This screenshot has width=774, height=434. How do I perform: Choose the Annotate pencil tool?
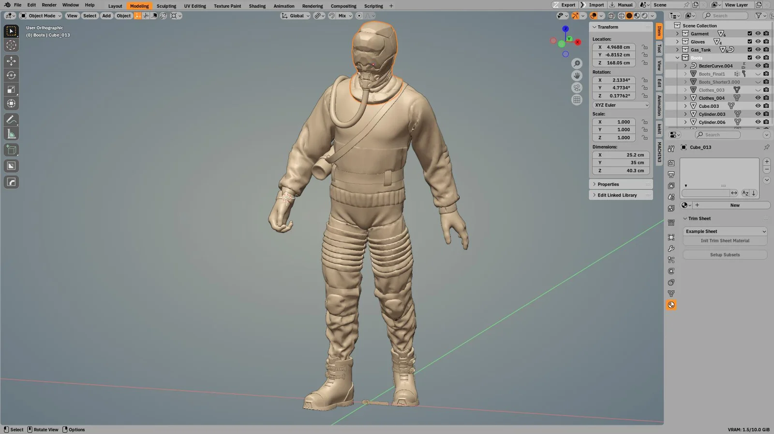pos(11,120)
